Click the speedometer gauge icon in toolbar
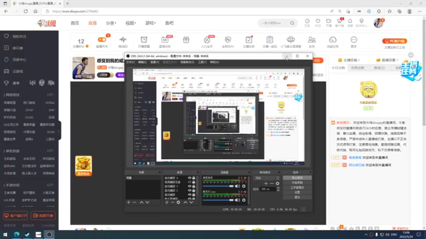Viewport: 426px width, 239px height. point(332,40)
